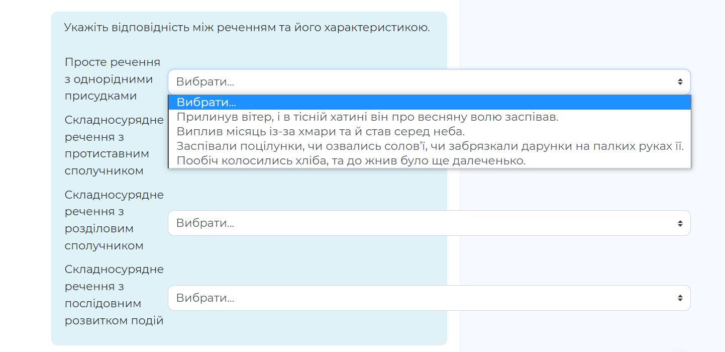Screen dimensions: 725x352
Task: Click the arrow icon of the "розділовим сполучником" select
Action: click(679, 223)
